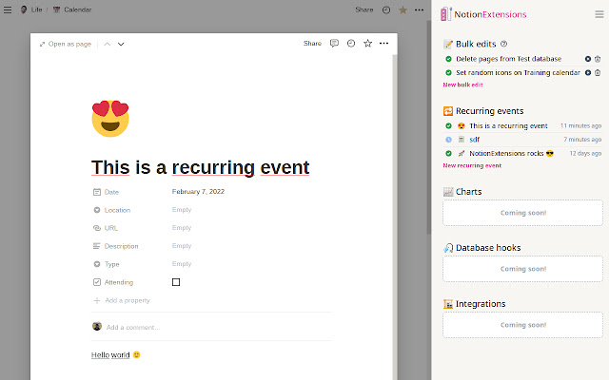Image resolution: width=609 pixels, height=380 pixels.
Task: Click the URL property link icon
Action: point(97,228)
